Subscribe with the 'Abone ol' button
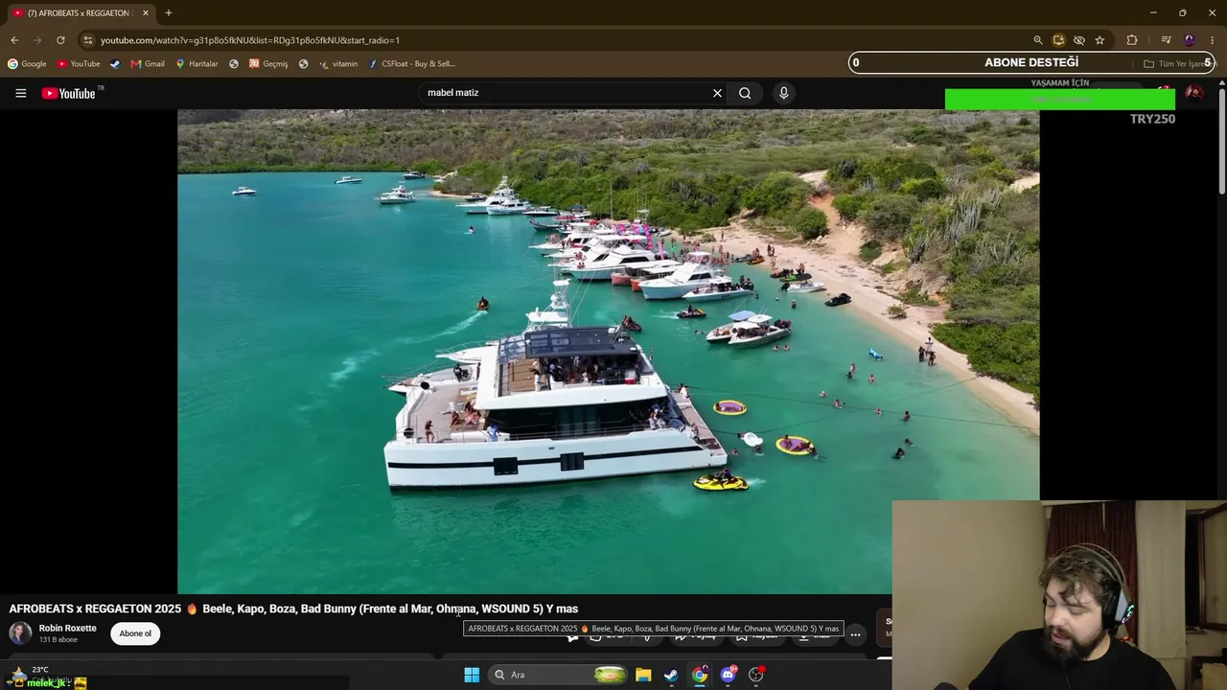1227x690 pixels. pyautogui.click(x=135, y=633)
